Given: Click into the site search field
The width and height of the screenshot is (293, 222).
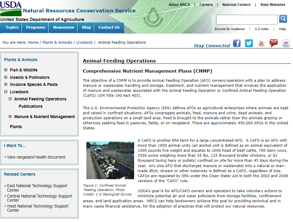Looking at the screenshot, I should click(247, 19).
